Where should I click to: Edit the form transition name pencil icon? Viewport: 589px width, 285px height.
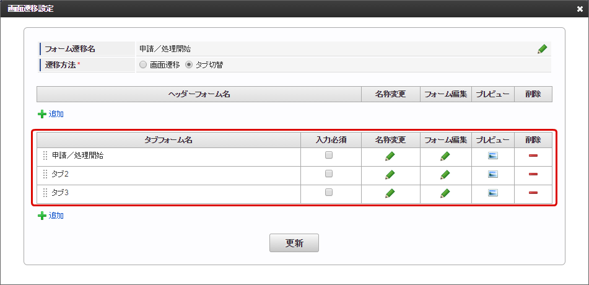[542, 49]
